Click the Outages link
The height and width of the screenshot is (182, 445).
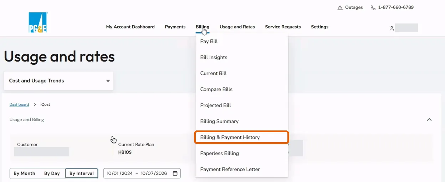(354, 7)
